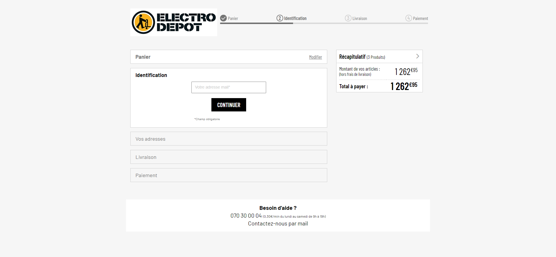Viewport: 556px width, 257px height.
Task: Open the Panier section header
Action: pyautogui.click(x=143, y=57)
